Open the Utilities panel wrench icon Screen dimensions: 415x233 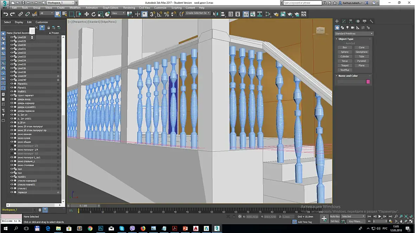pyautogui.click(x=371, y=21)
